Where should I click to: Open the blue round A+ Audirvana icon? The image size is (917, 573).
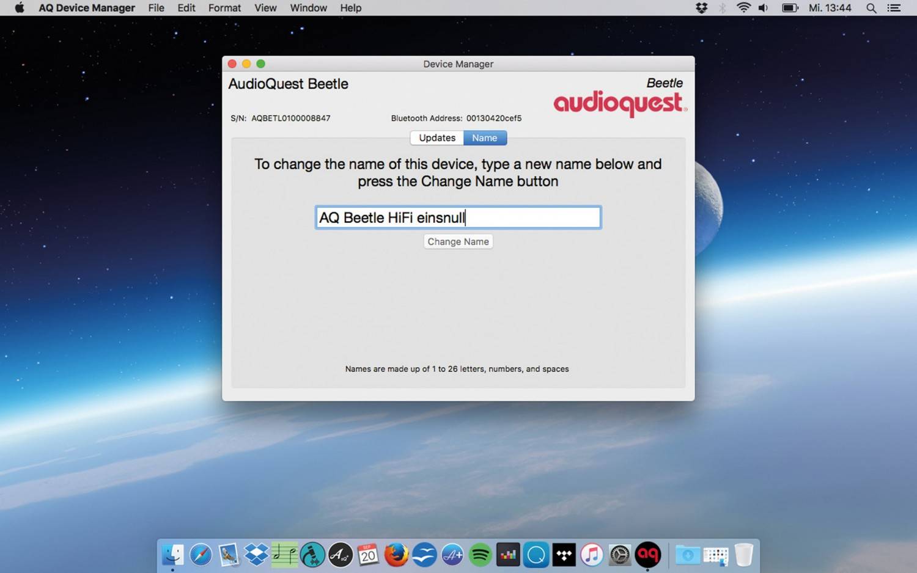coord(452,555)
